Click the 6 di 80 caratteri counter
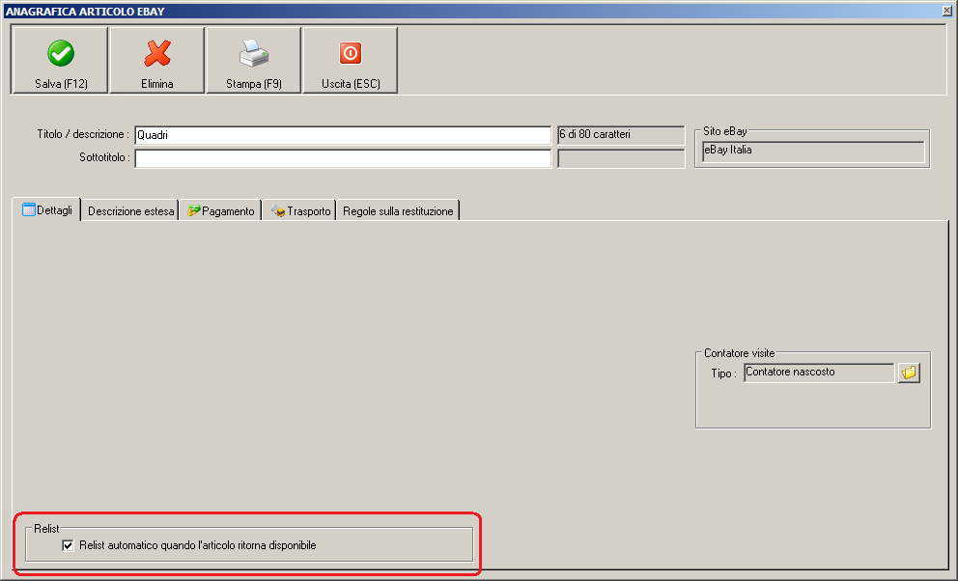958x581 pixels. coord(621,135)
